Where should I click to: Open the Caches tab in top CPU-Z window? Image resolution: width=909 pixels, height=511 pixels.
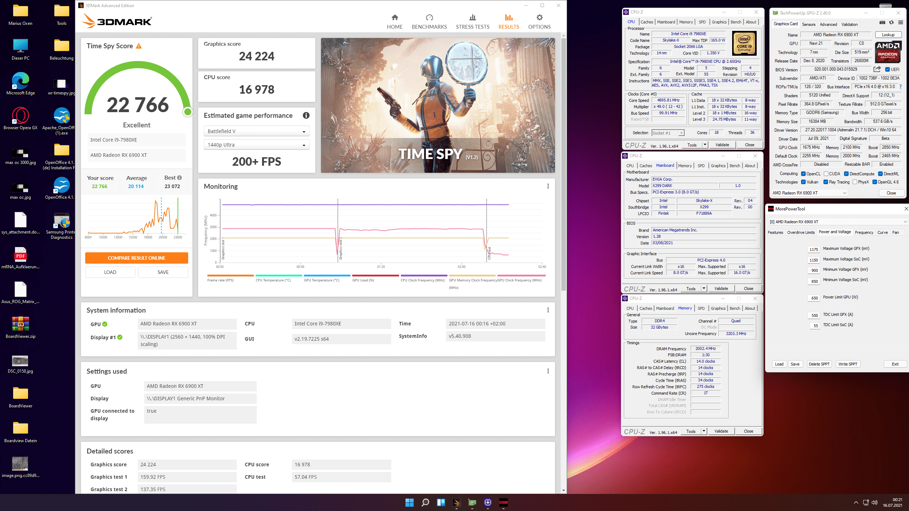click(x=647, y=22)
